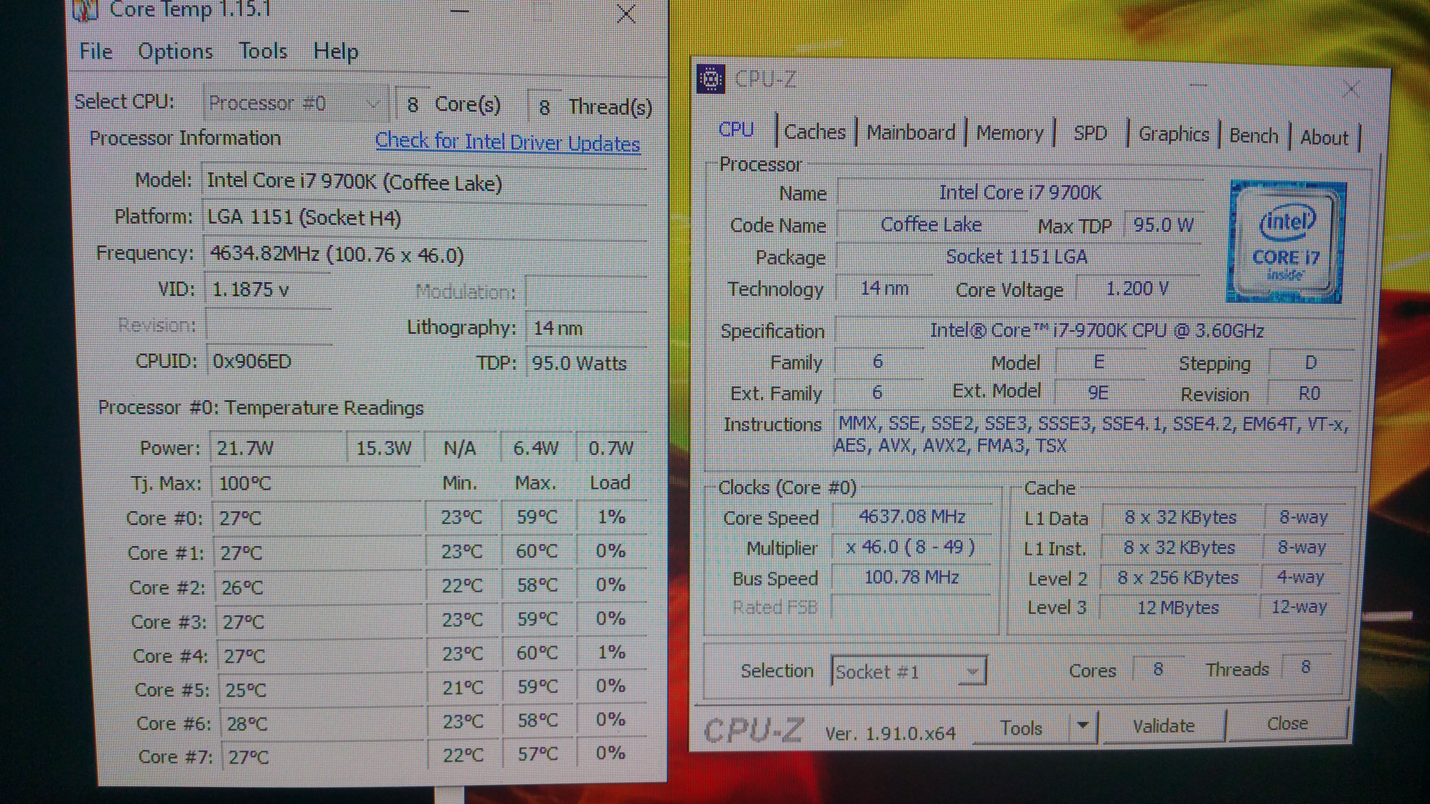Click the CPU-Z title bar icon

(x=711, y=79)
